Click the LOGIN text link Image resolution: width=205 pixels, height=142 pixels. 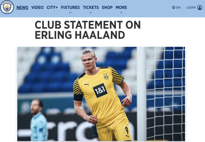click(191, 8)
